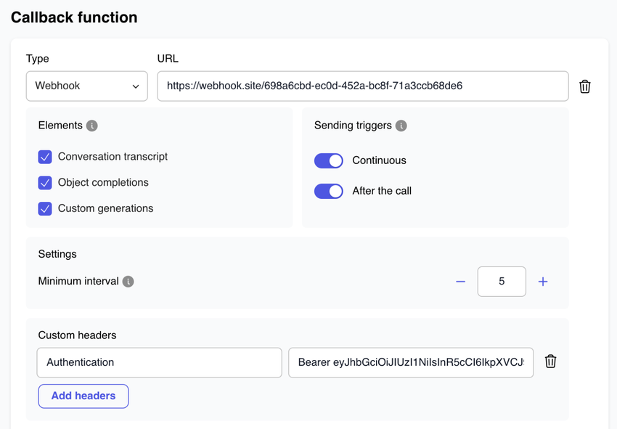View the Minimum interval info tooltip
This screenshot has width=617, height=429.
pos(128,282)
